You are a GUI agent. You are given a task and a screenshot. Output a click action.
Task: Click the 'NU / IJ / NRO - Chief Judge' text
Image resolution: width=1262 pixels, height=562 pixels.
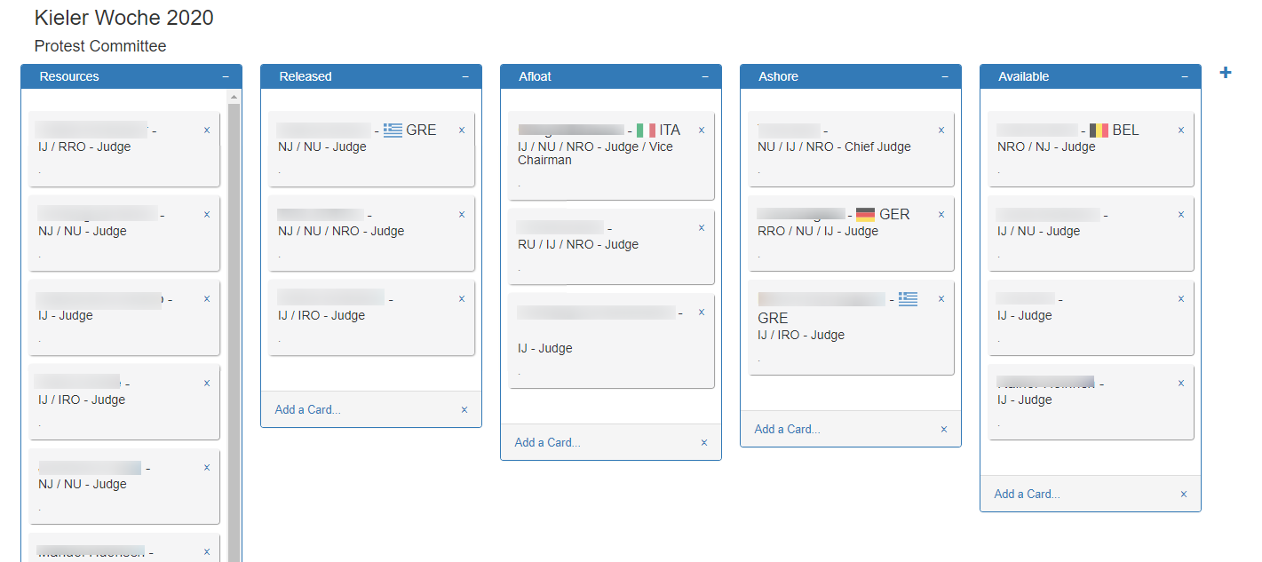pyautogui.click(x=834, y=146)
